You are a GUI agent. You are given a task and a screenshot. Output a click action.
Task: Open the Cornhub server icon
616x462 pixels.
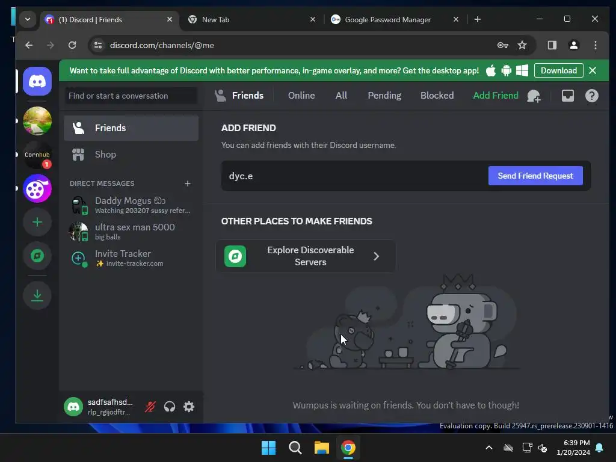coord(37,155)
